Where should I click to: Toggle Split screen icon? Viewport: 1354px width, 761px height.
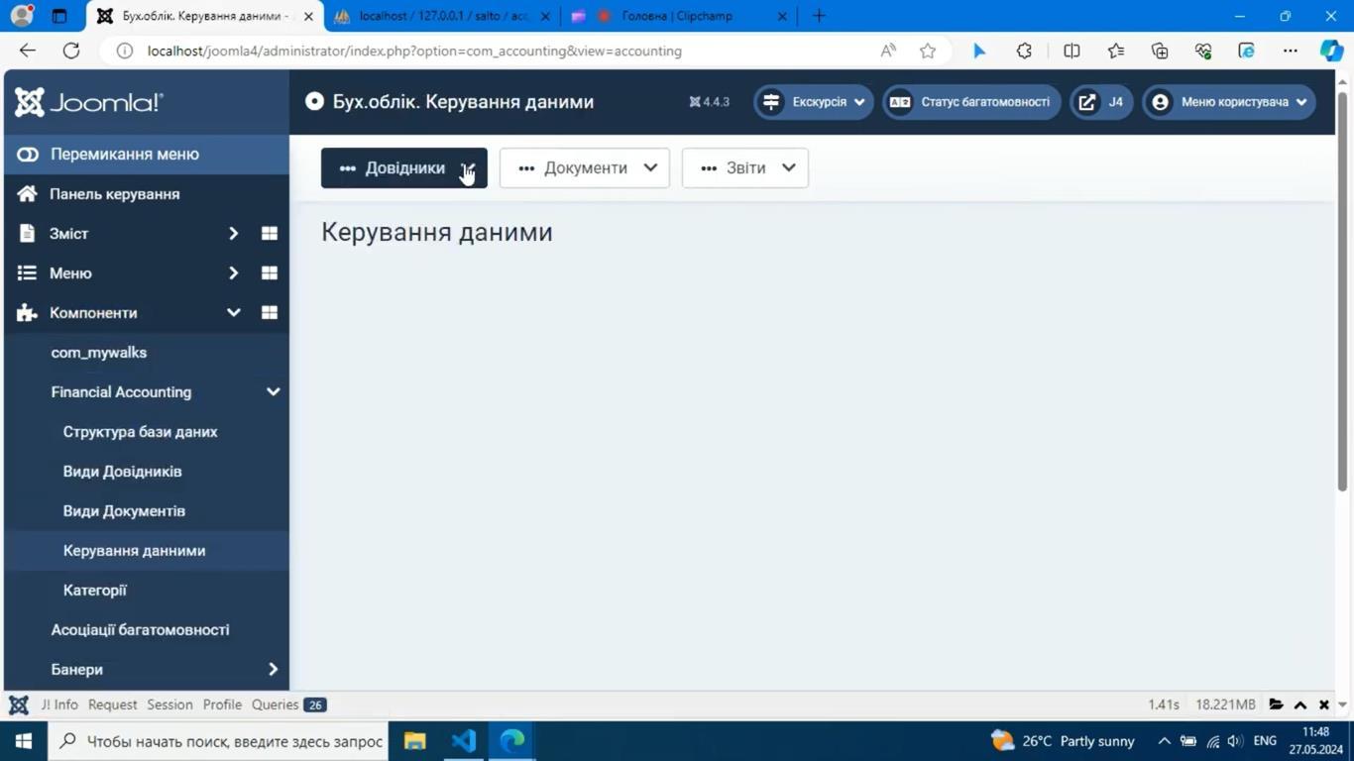(1072, 51)
